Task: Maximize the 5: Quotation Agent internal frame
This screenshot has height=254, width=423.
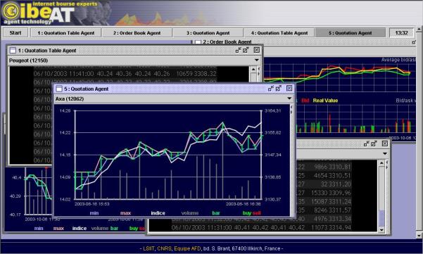Action: (279, 88)
